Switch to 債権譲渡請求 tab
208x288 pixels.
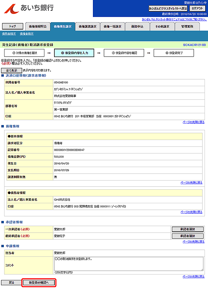88,27
